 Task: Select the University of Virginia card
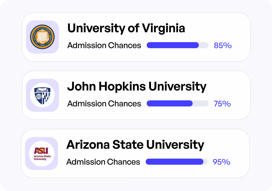pyautogui.click(x=136, y=37)
